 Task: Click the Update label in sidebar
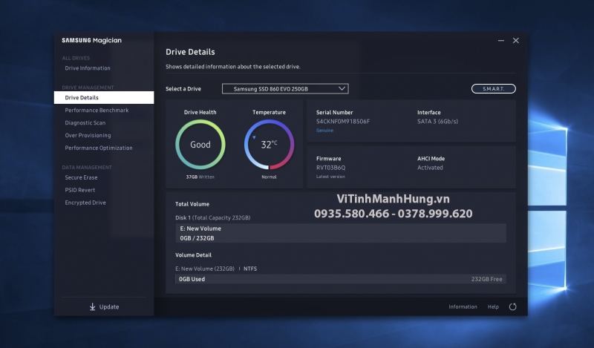109,306
